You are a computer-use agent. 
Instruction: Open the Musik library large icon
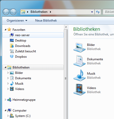pyautogui.click(x=79, y=75)
